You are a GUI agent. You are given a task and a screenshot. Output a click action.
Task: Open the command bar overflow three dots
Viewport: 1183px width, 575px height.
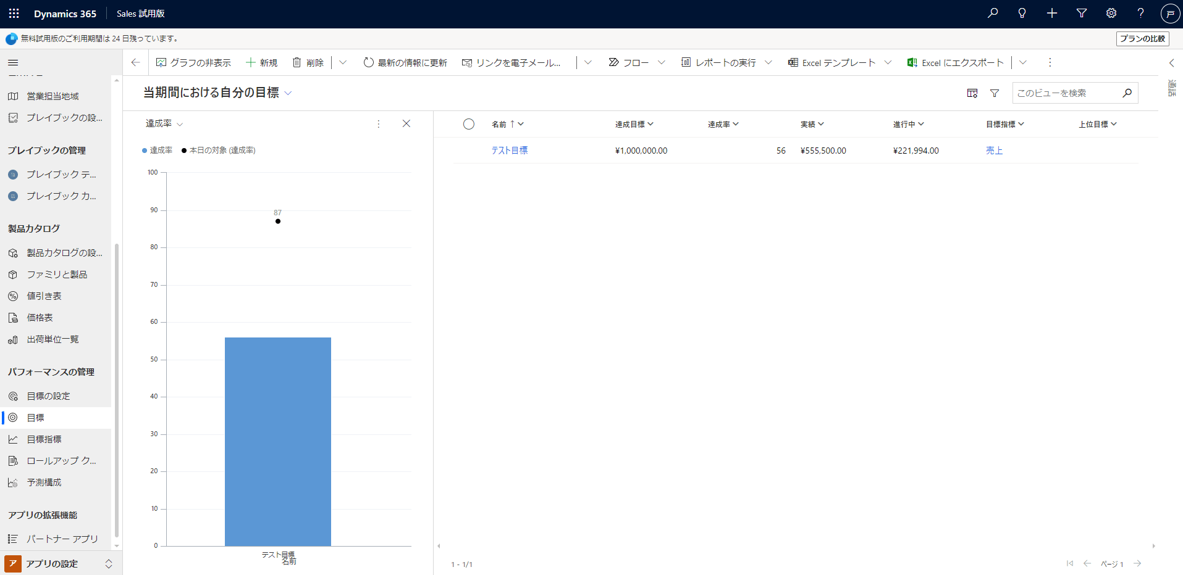coord(1050,62)
